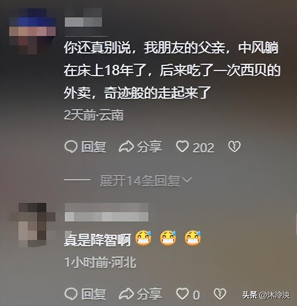Like the comment with 0 likes
The height and width of the screenshot is (306, 297).
click(x=182, y=293)
